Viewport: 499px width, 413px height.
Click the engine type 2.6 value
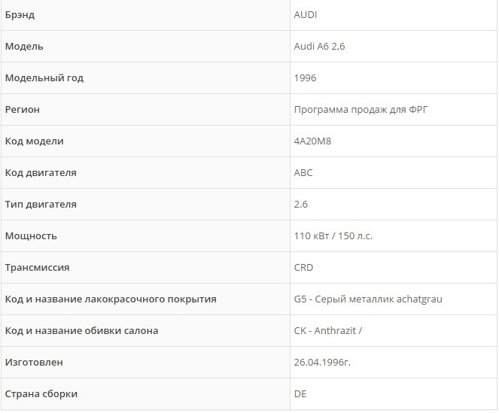pyautogui.click(x=301, y=205)
